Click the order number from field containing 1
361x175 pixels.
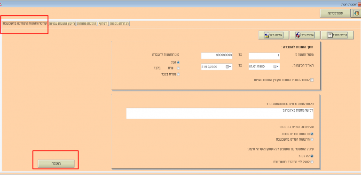click(264, 56)
